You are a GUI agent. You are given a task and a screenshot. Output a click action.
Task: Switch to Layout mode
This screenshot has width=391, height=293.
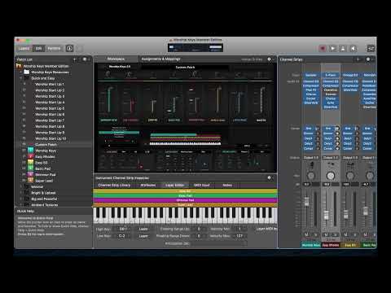tap(24, 49)
